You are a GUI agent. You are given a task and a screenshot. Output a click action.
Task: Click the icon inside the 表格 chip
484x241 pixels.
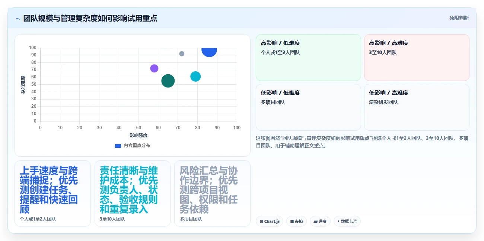pyautogui.click(x=292, y=221)
